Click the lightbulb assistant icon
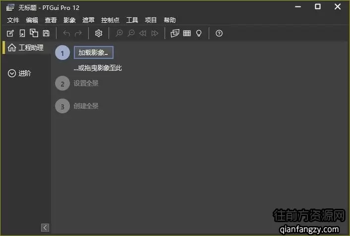The width and height of the screenshot is (350, 236). (x=199, y=34)
